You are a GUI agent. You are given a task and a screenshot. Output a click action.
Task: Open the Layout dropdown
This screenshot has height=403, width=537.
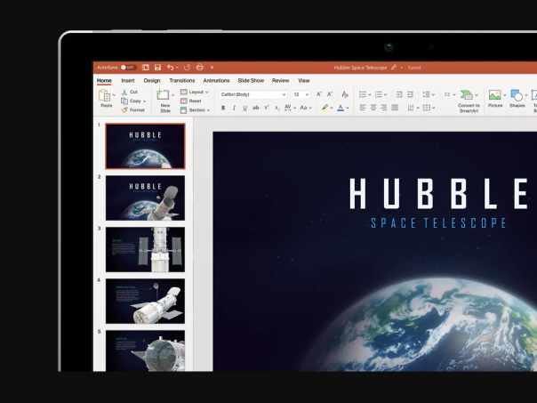pos(194,92)
